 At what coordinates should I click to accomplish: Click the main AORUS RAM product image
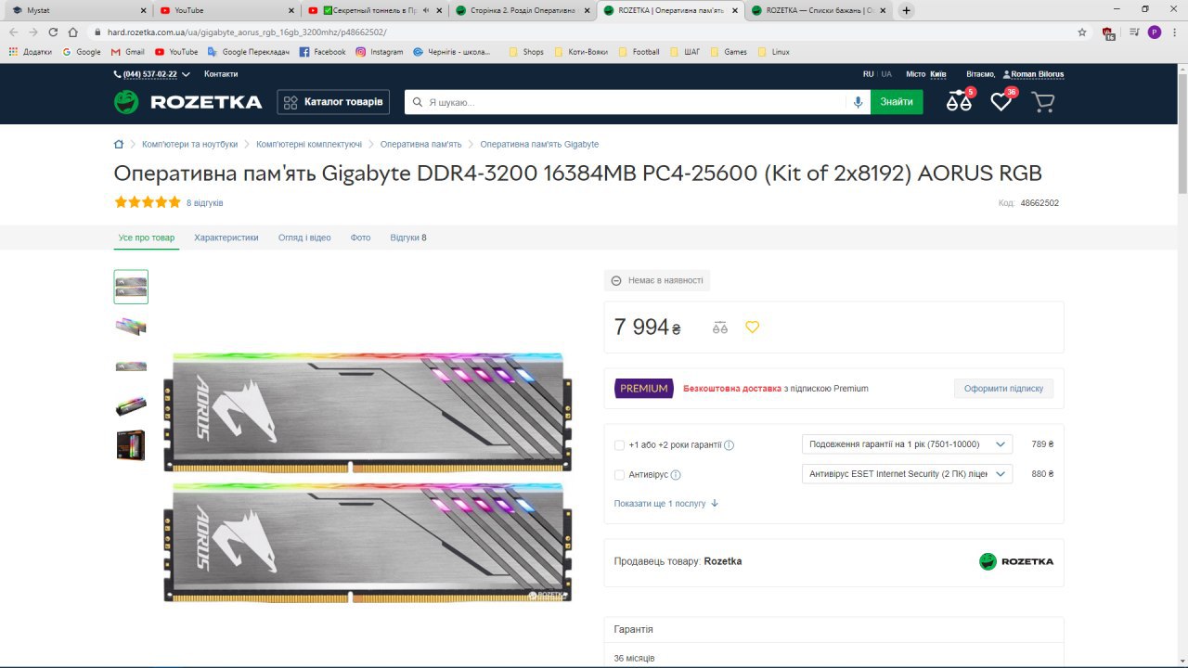(368, 478)
